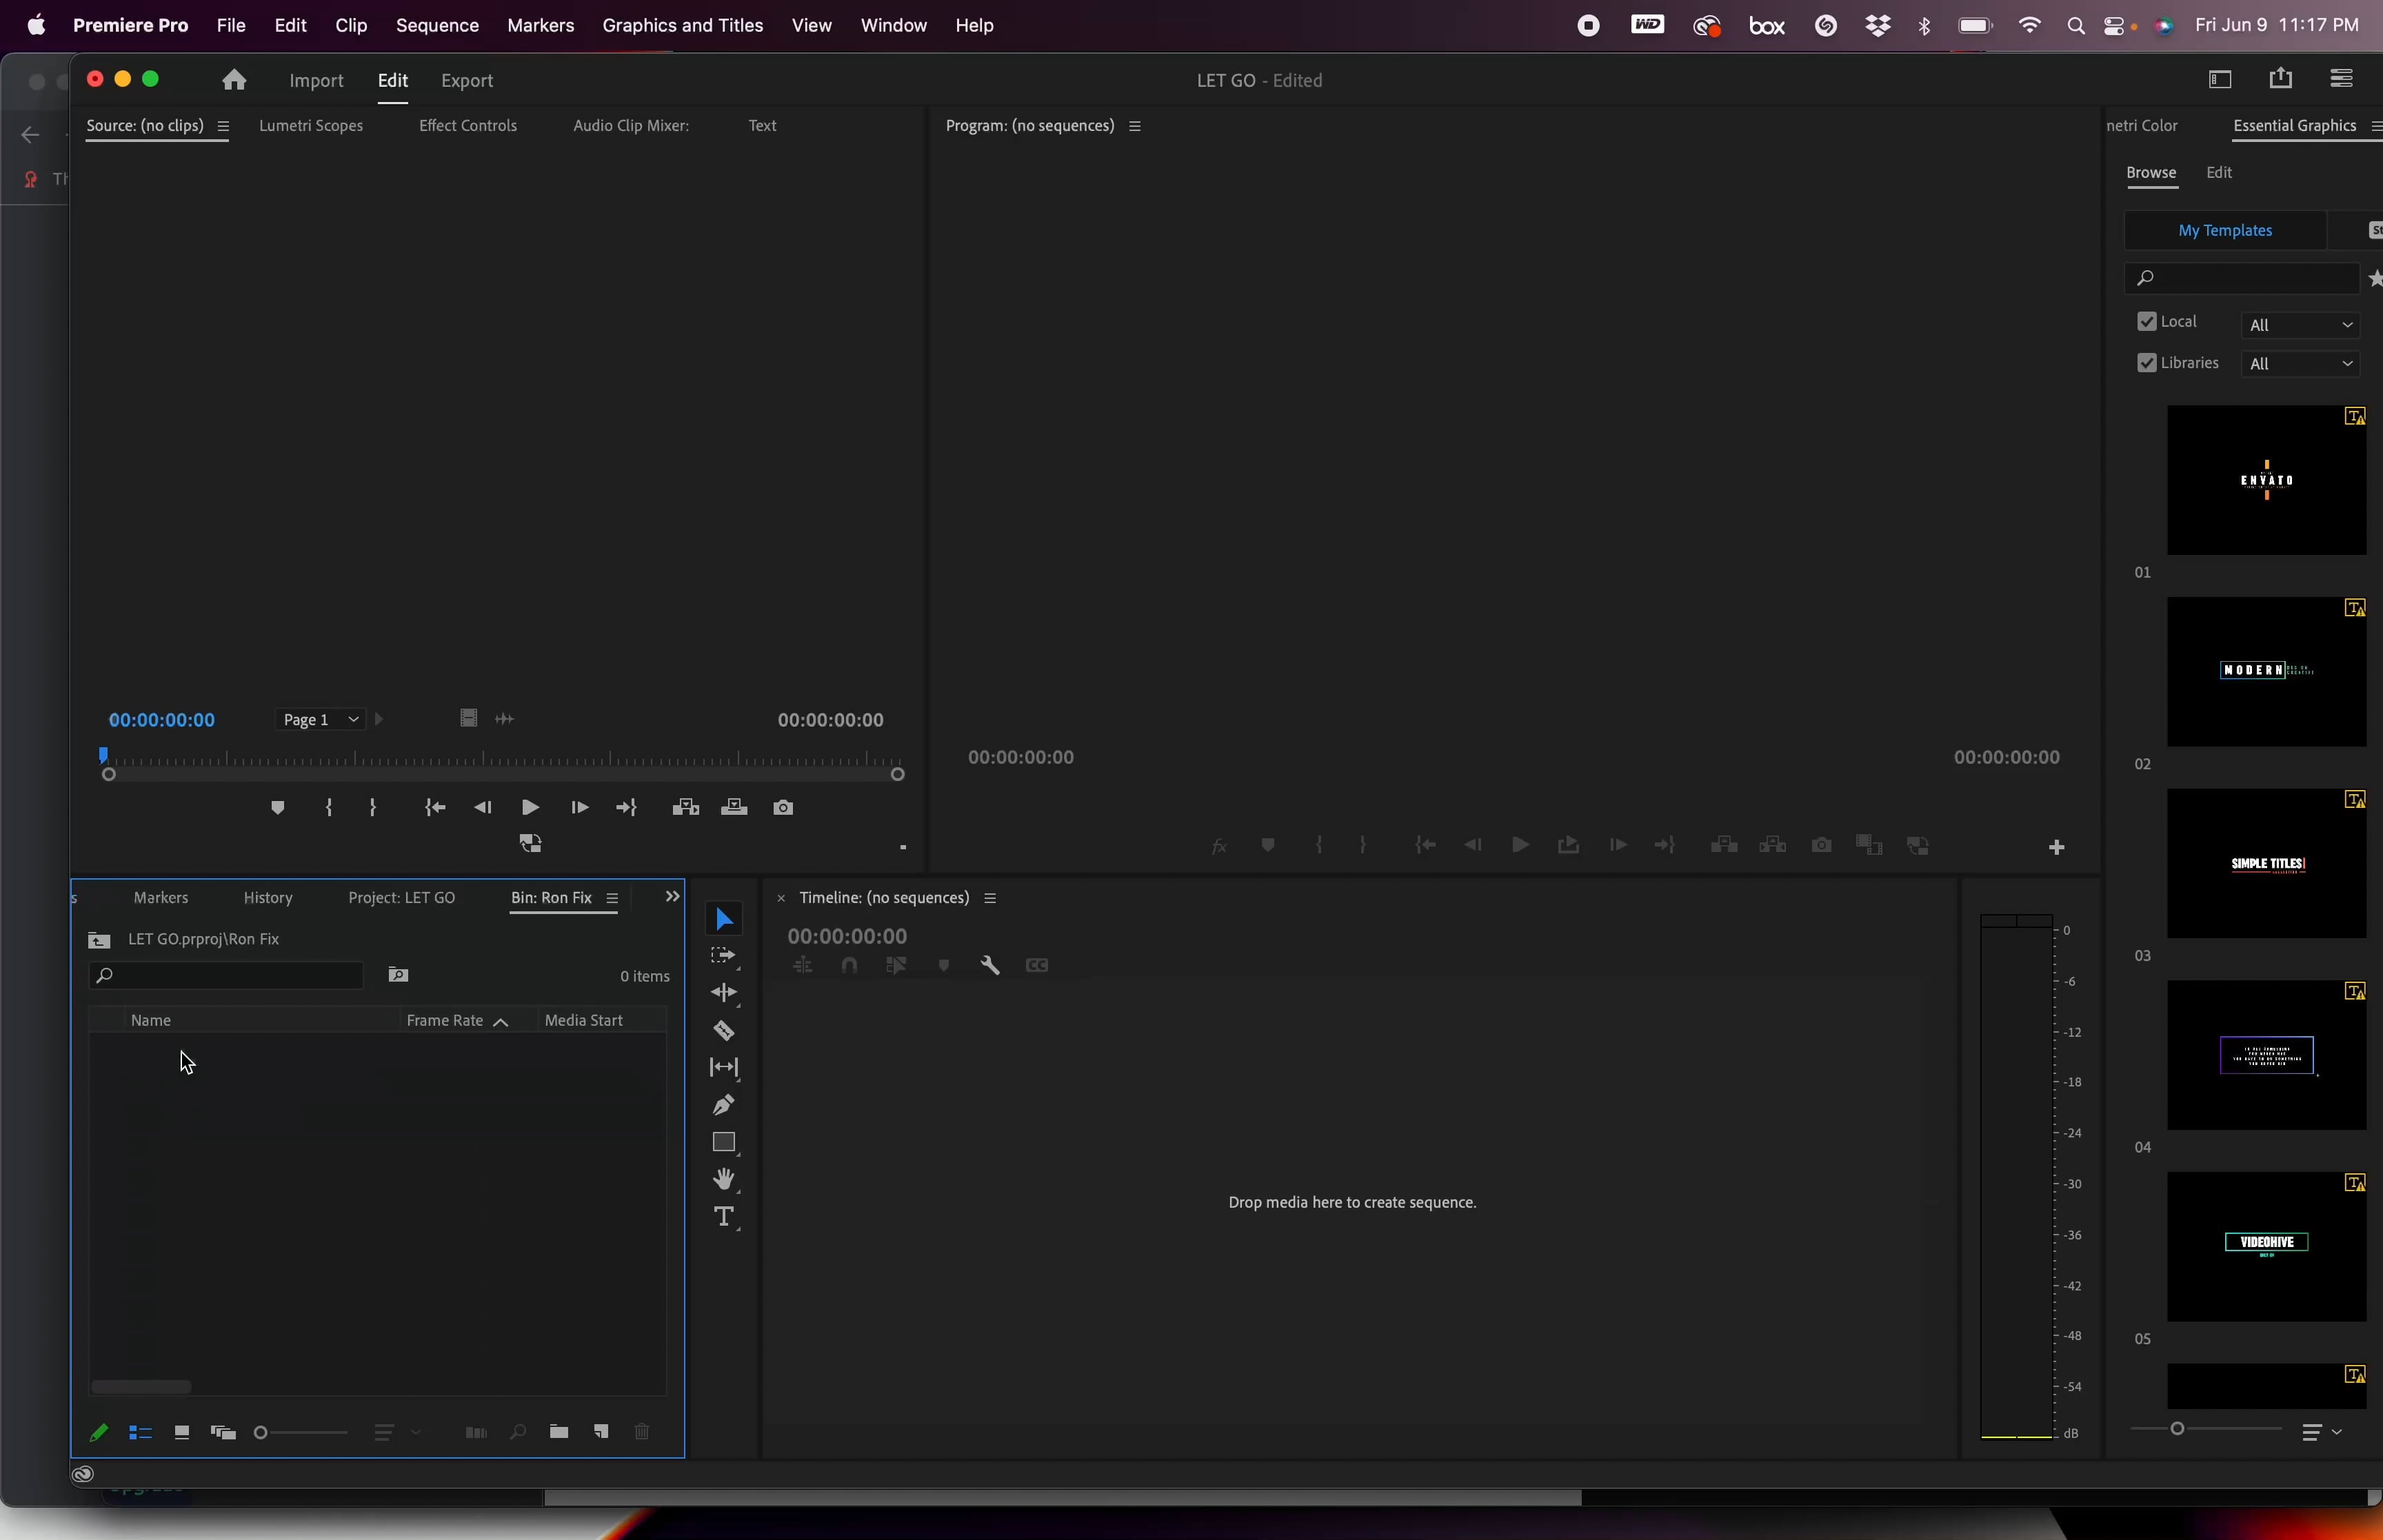Open the Local All dropdown
The image size is (2383, 1540).
click(x=2301, y=326)
